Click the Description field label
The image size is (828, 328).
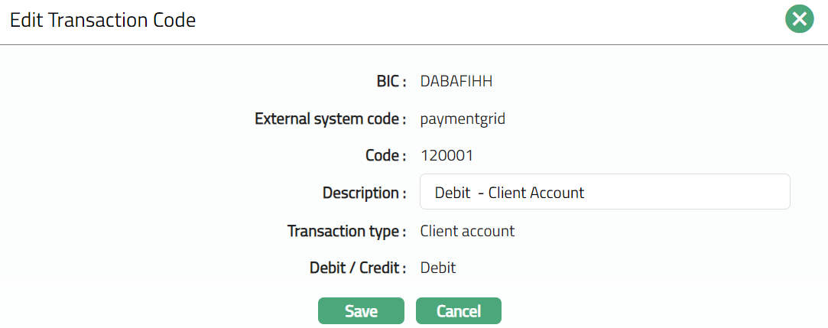(364, 193)
